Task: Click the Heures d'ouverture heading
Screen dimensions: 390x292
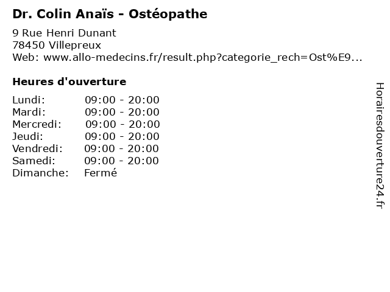Action: (69, 82)
